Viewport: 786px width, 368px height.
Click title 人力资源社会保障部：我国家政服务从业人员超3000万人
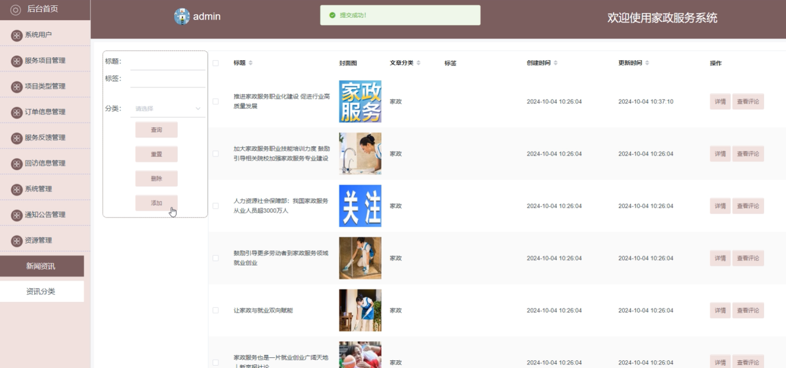pyautogui.click(x=281, y=206)
